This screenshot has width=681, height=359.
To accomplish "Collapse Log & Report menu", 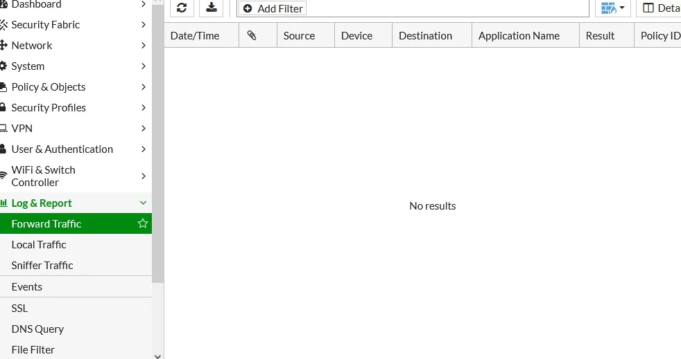I will point(76,203).
